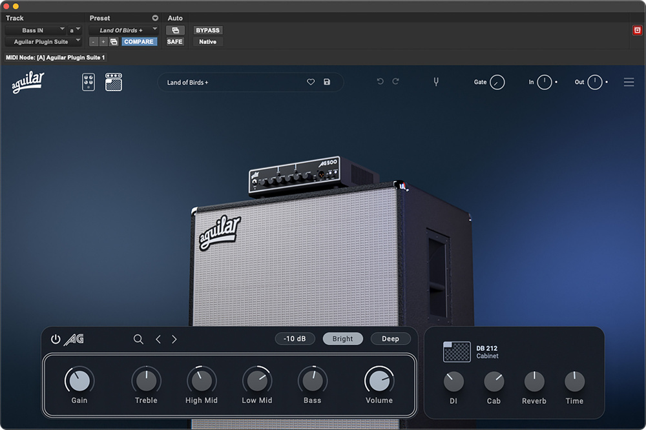The width and height of the screenshot is (646, 430).
Task: Open the tuner fork icon
Action: (x=436, y=82)
